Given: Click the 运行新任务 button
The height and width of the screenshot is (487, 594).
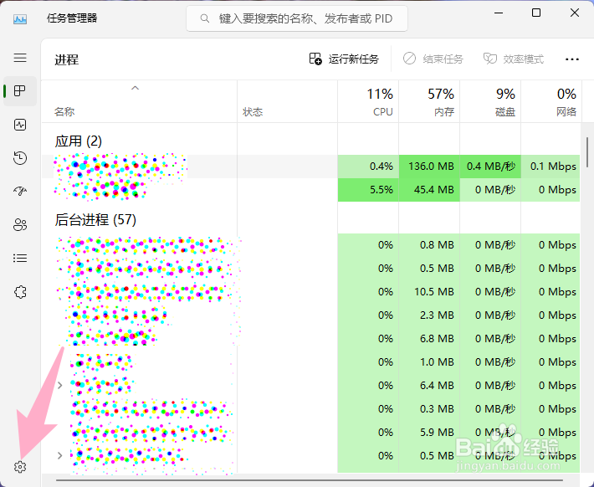Looking at the screenshot, I should tap(344, 59).
